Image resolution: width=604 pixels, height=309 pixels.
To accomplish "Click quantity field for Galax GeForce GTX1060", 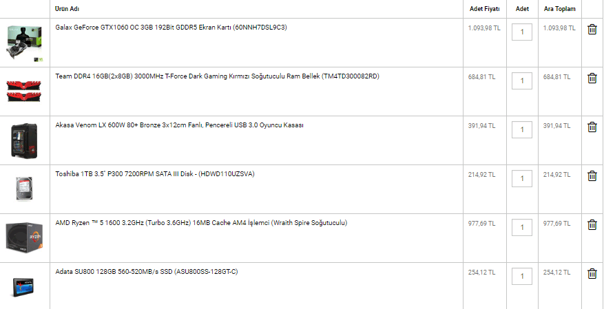I will [522, 32].
